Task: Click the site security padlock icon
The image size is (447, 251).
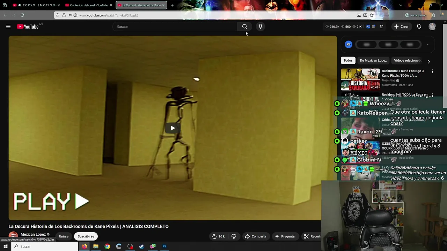Action: click(x=64, y=15)
